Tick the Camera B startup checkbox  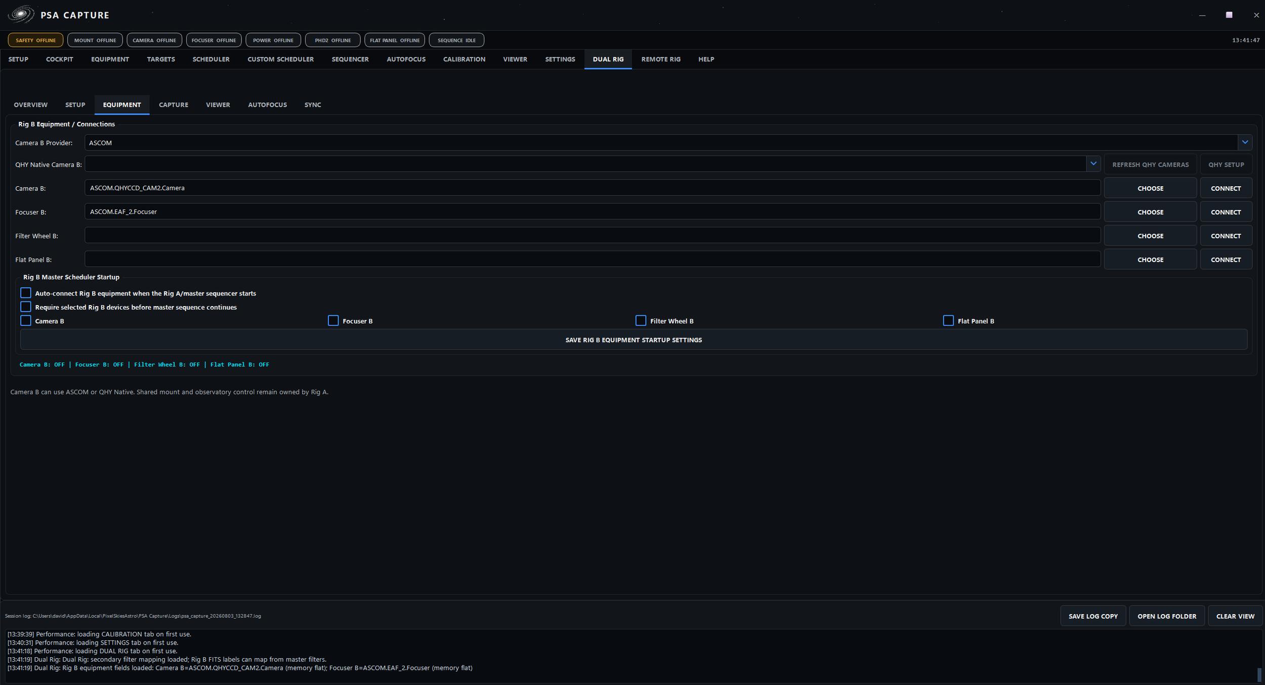(x=26, y=320)
